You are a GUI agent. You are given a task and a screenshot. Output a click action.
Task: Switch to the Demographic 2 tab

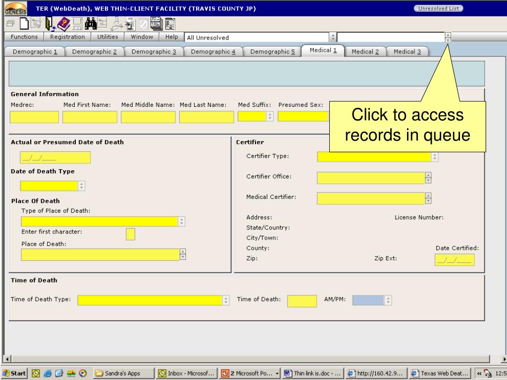(94, 51)
